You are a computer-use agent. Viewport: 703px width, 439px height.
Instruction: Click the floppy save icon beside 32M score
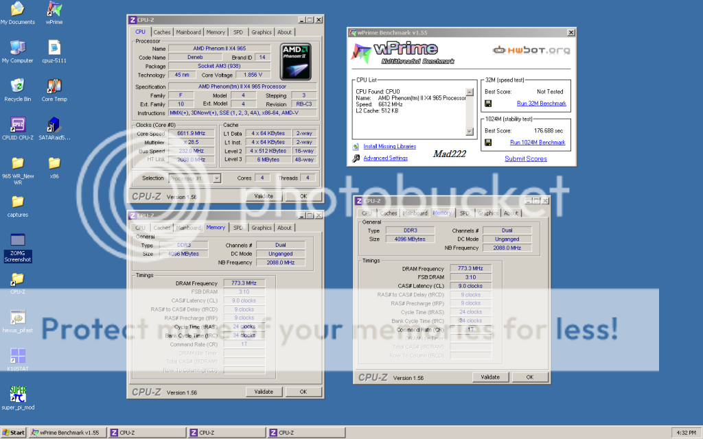pos(488,104)
